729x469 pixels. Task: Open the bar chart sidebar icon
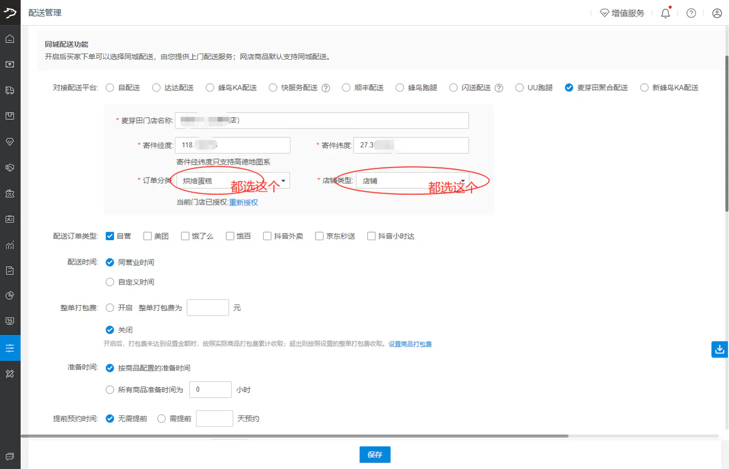point(10,245)
